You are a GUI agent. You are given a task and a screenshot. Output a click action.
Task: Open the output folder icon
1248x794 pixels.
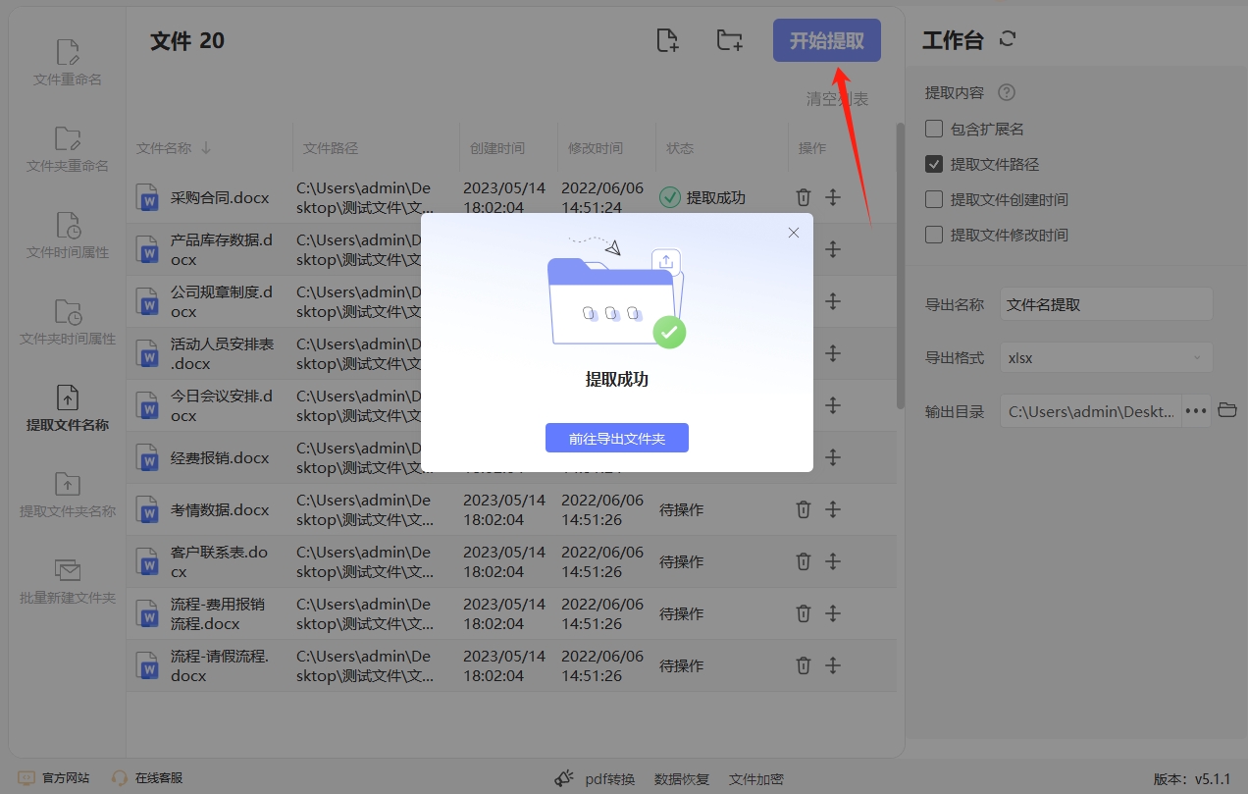pyautogui.click(x=1227, y=410)
